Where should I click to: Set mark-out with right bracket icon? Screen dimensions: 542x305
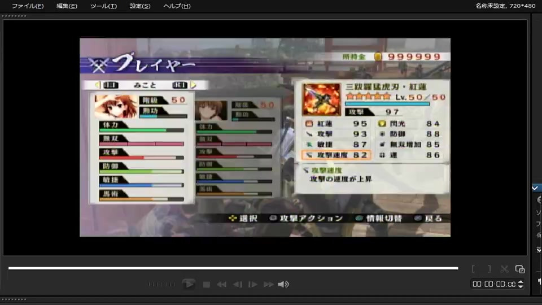click(x=489, y=269)
